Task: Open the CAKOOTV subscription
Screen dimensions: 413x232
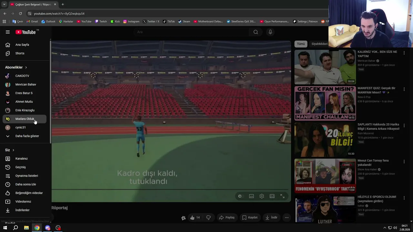Action: pos(25,76)
